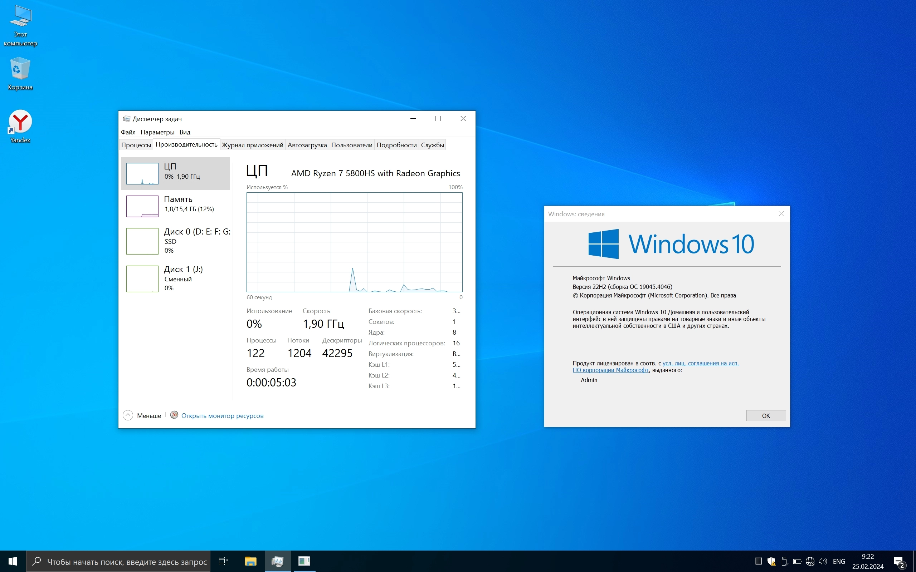Image resolution: width=916 pixels, height=572 pixels.
Task: Open the Параметры menu
Action: (157, 132)
